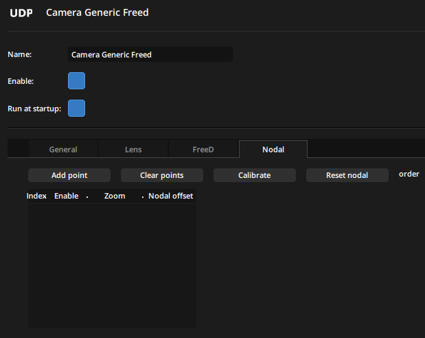The width and height of the screenshot is (425, 338).
Task: Click the order label beside Reset nodal
Action: tap(409, 174)
